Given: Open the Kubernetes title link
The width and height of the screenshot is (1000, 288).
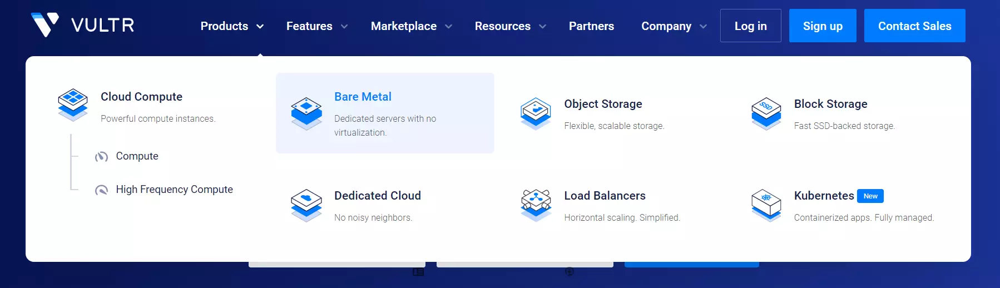Looking at the screenshot, I should 824,196.
